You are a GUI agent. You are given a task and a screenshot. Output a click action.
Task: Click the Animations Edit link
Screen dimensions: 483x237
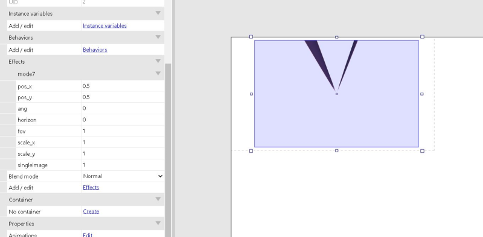tap(88, 235)
